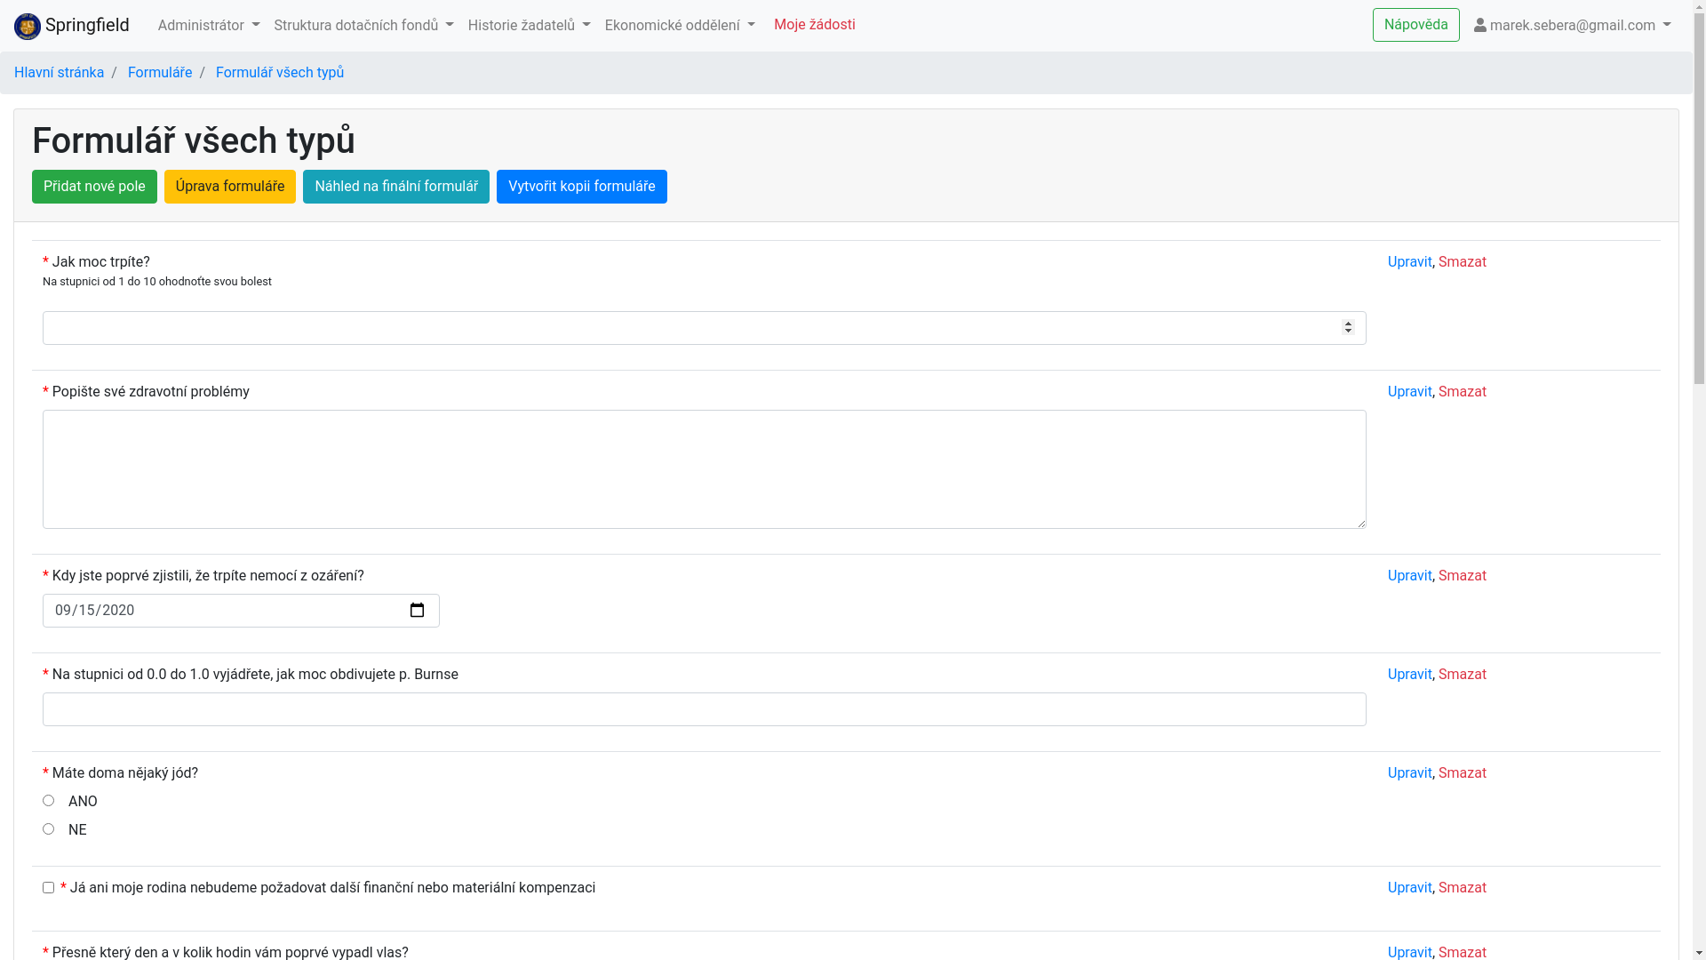
Task: Open the calendar picker icon in date field
Action: tap(417, 611)
